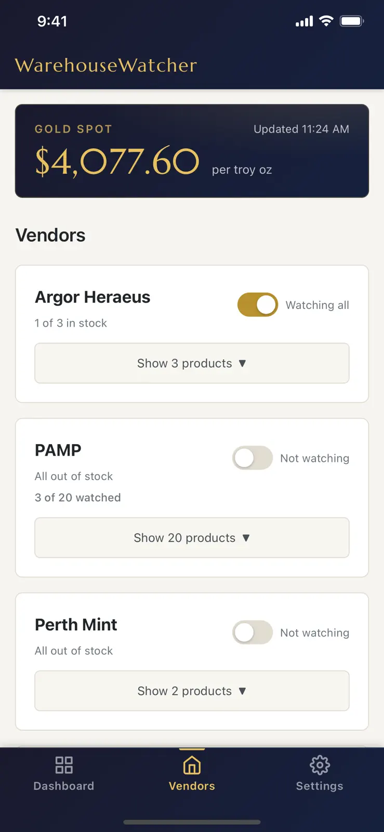Enable the PAMP watching toggle
The height and width of the screenshot is (832, 384).
click(x=253, y=458)
